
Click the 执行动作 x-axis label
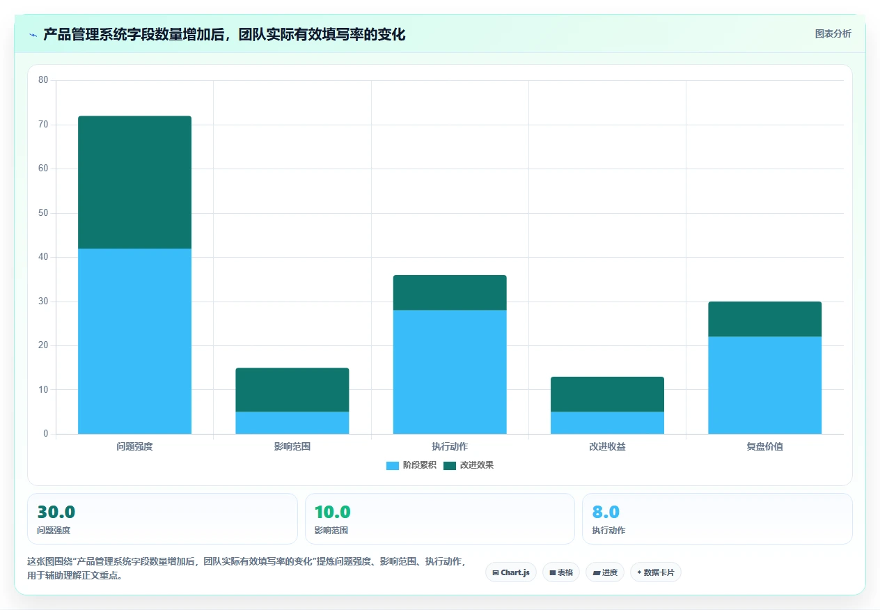click(450, 446)
